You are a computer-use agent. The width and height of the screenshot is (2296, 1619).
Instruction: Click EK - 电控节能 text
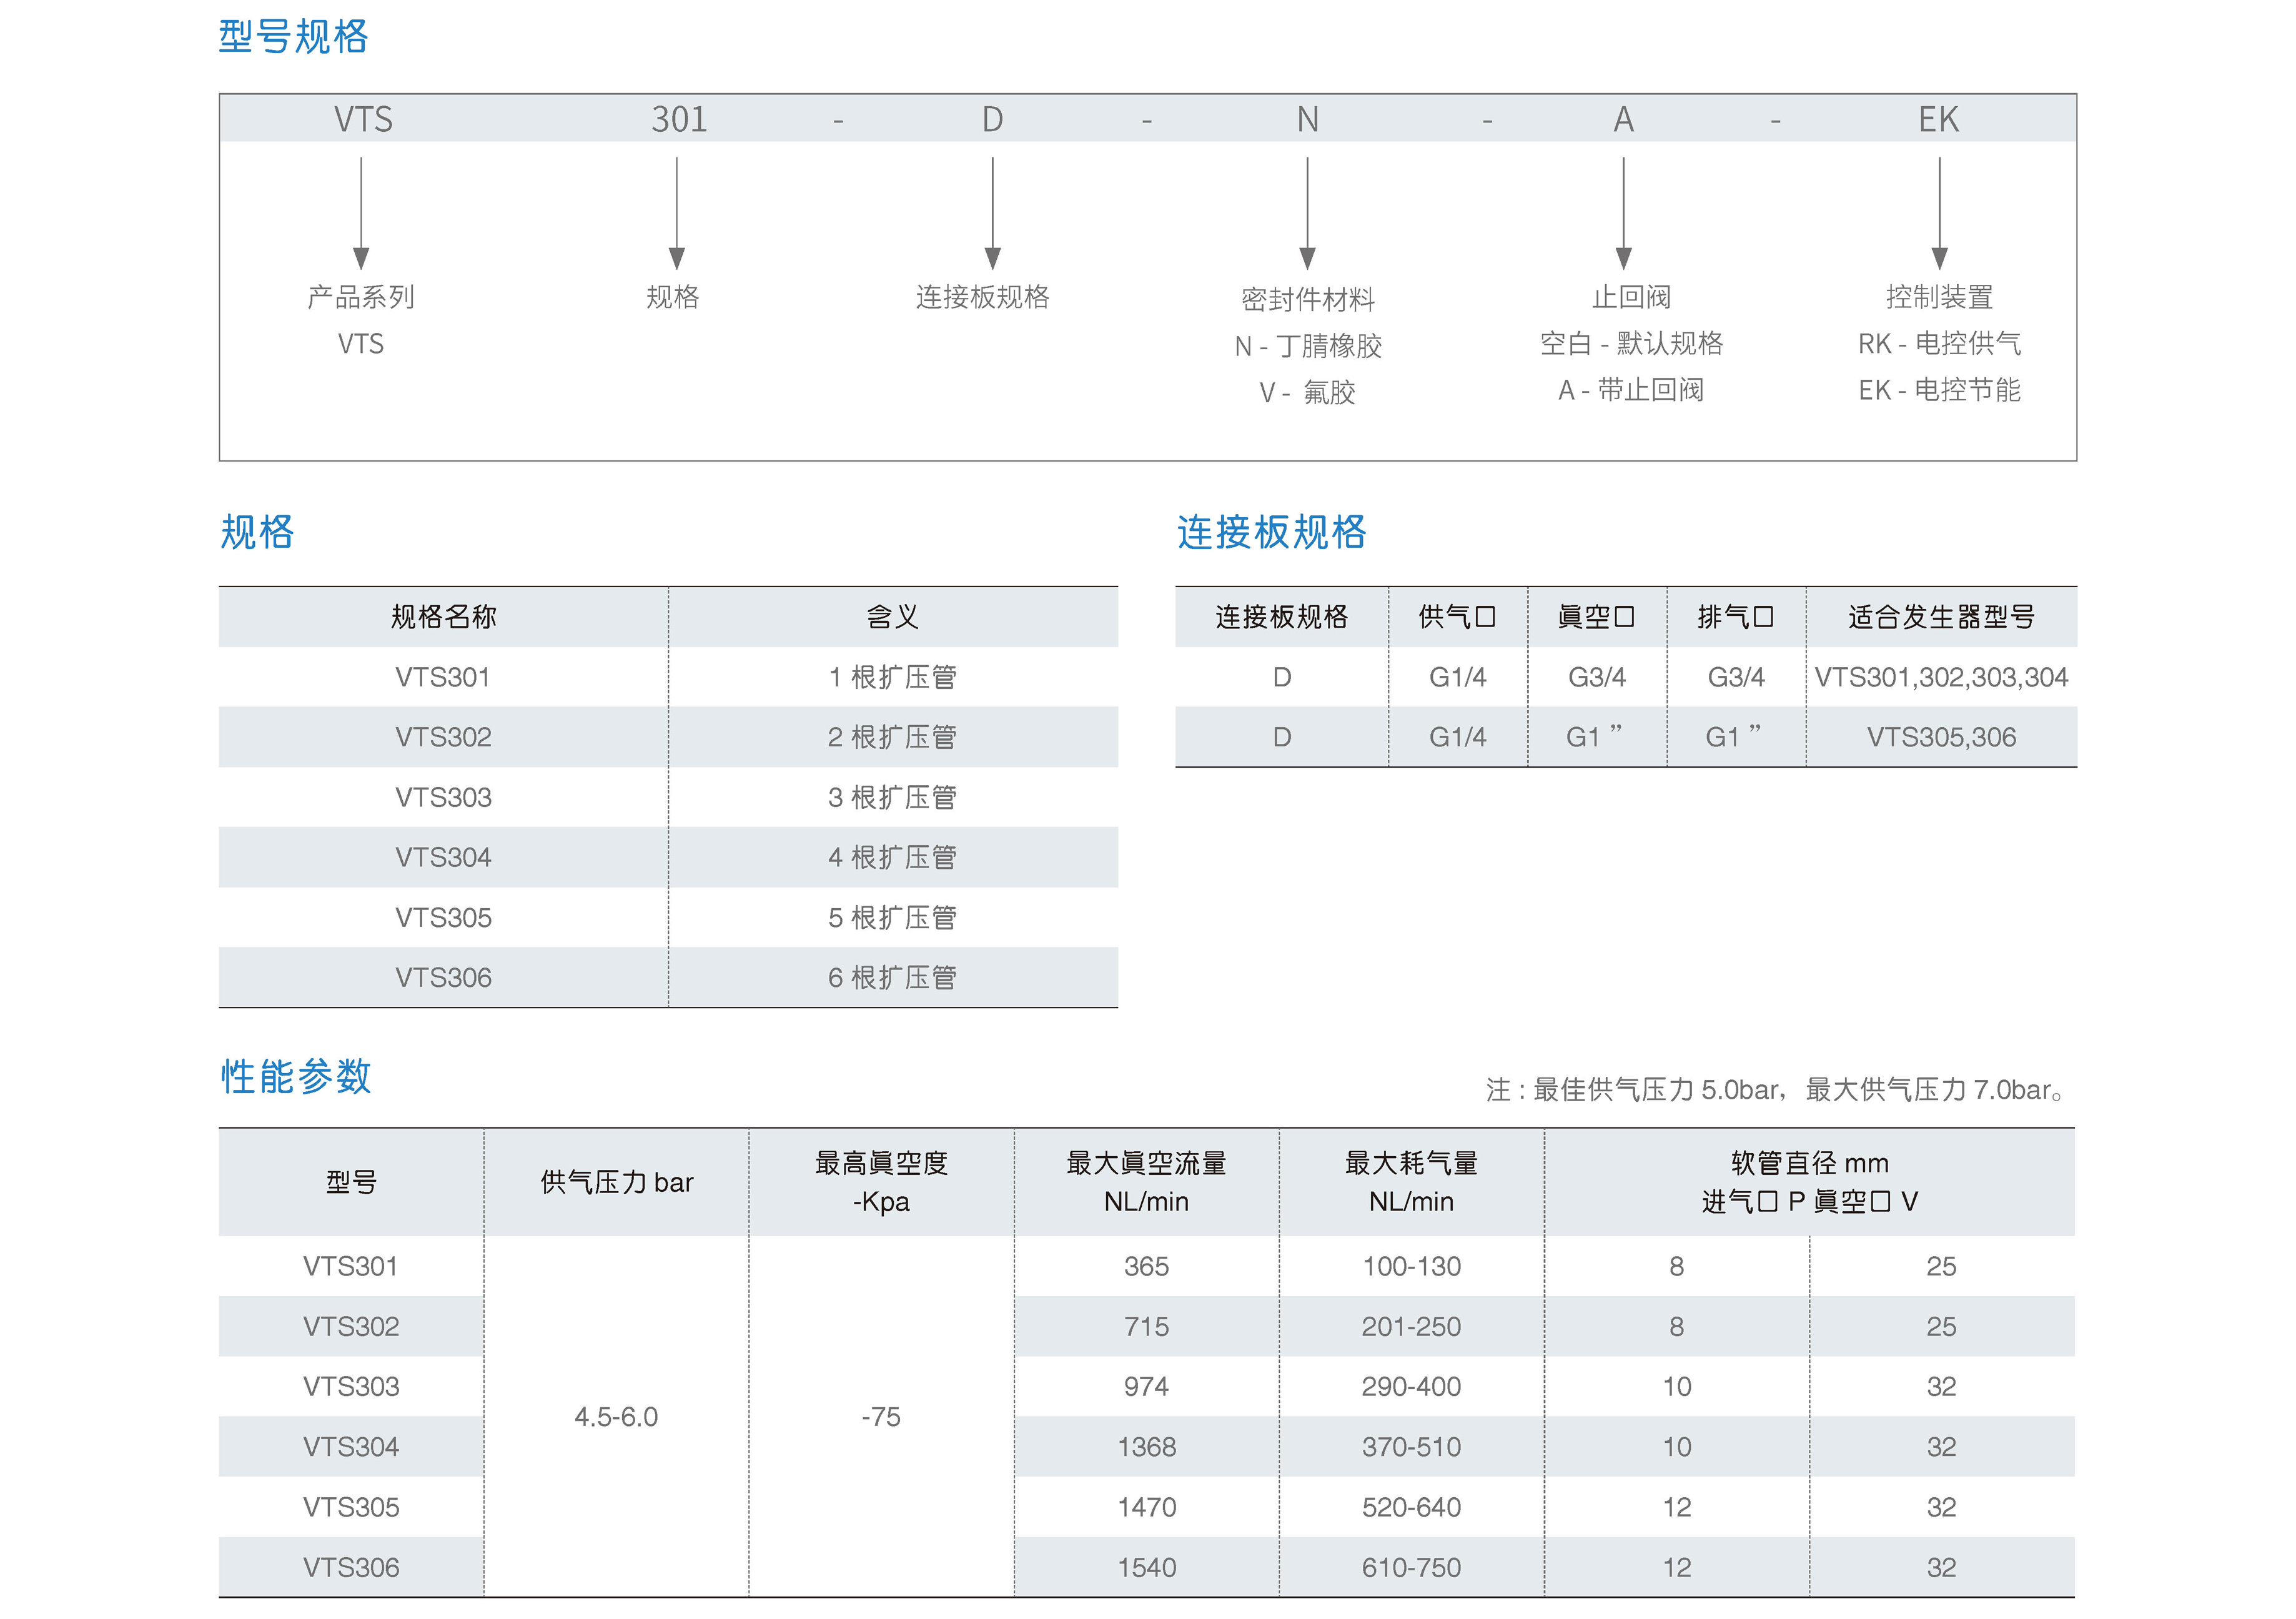click(x=1939, y=389)
